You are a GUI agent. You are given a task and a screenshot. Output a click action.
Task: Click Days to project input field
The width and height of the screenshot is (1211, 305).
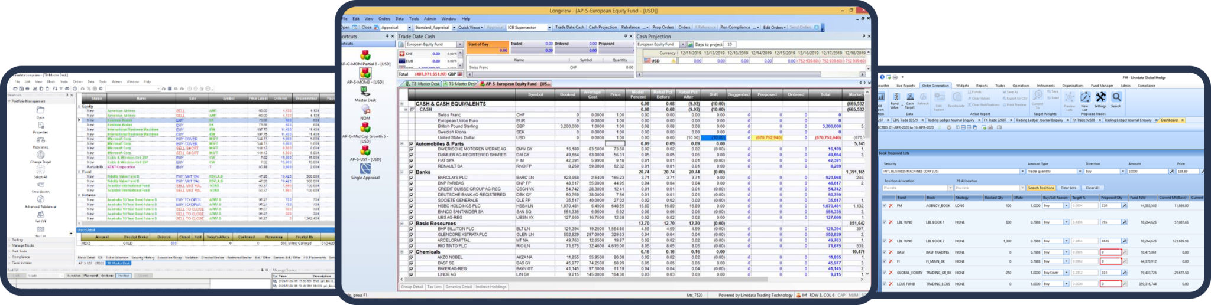(730, 44)
